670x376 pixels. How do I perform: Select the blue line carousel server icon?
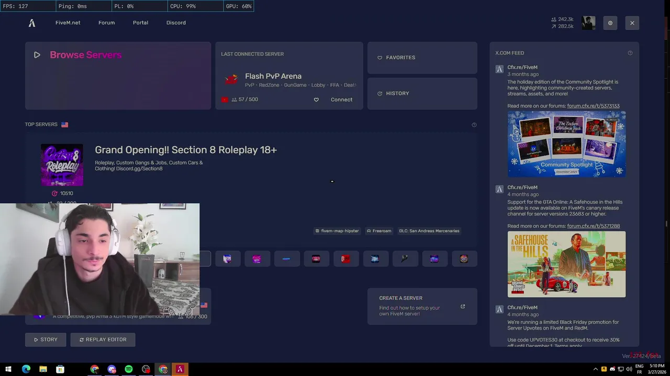coord(286,259)
